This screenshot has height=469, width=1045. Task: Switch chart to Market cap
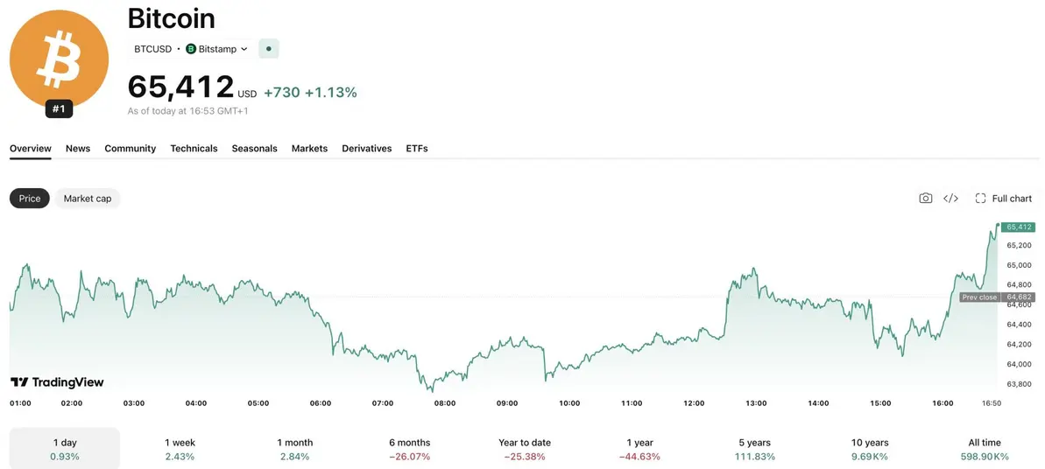point(88,199)
